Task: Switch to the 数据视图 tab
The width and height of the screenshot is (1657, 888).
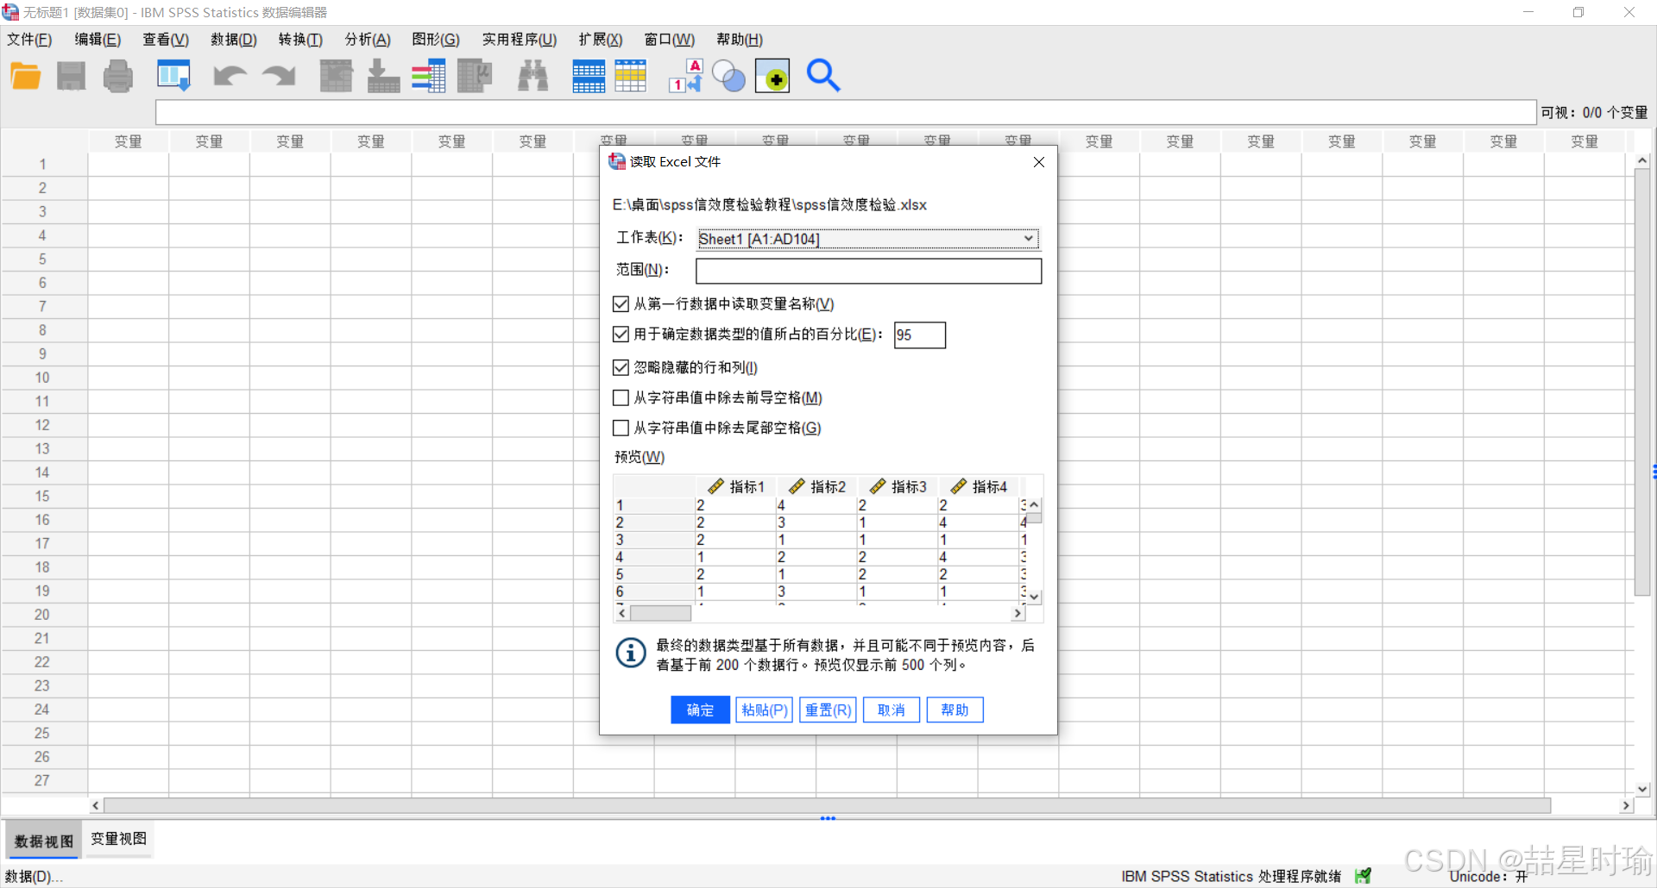Action: pos(44,841)
